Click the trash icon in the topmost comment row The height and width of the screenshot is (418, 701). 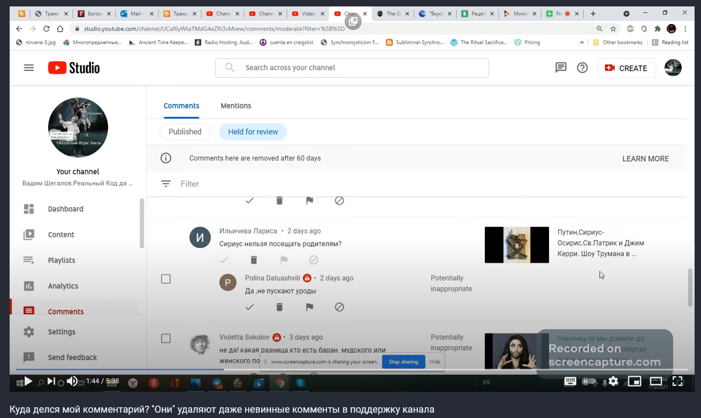(x=279, y=200)
